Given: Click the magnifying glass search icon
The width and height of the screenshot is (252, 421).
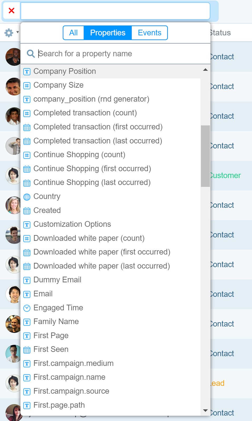Looking at the screenshot, I should pos(31,54).
